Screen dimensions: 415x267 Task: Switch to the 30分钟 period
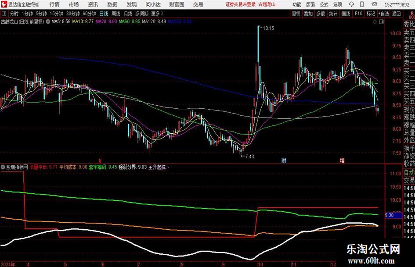[x=73, y=14]
